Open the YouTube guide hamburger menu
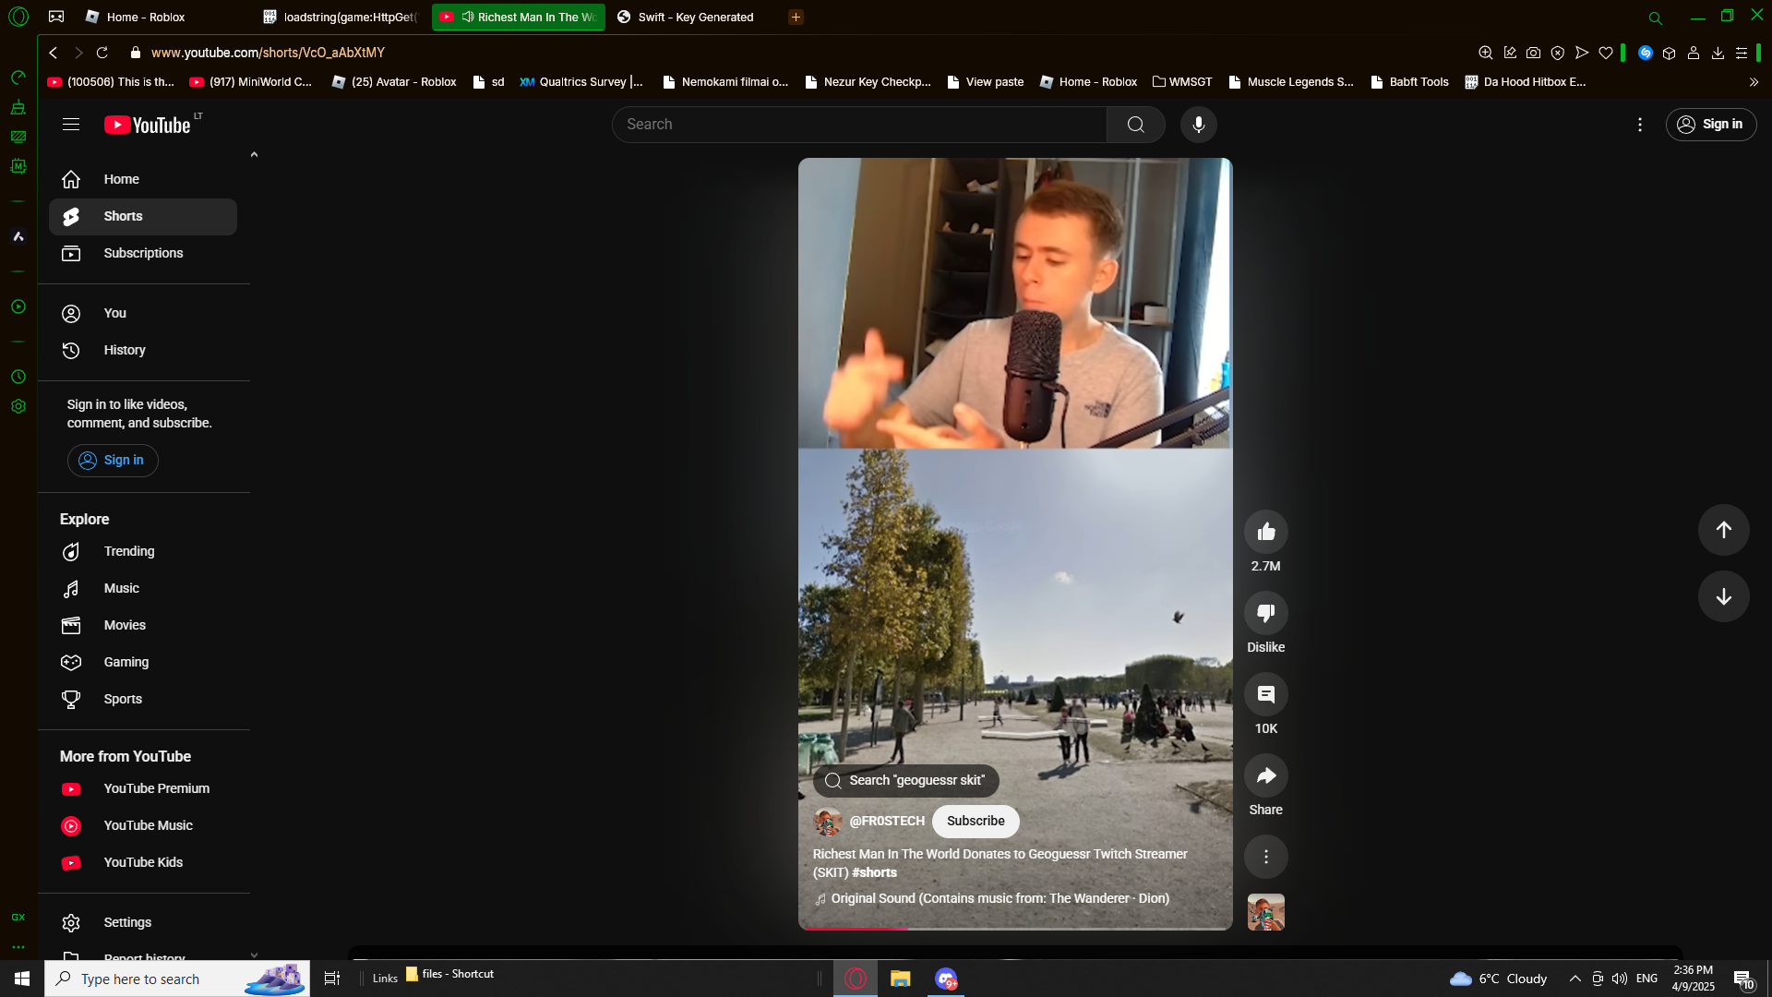The image size is (1772, 997). (x=71, y=125)
